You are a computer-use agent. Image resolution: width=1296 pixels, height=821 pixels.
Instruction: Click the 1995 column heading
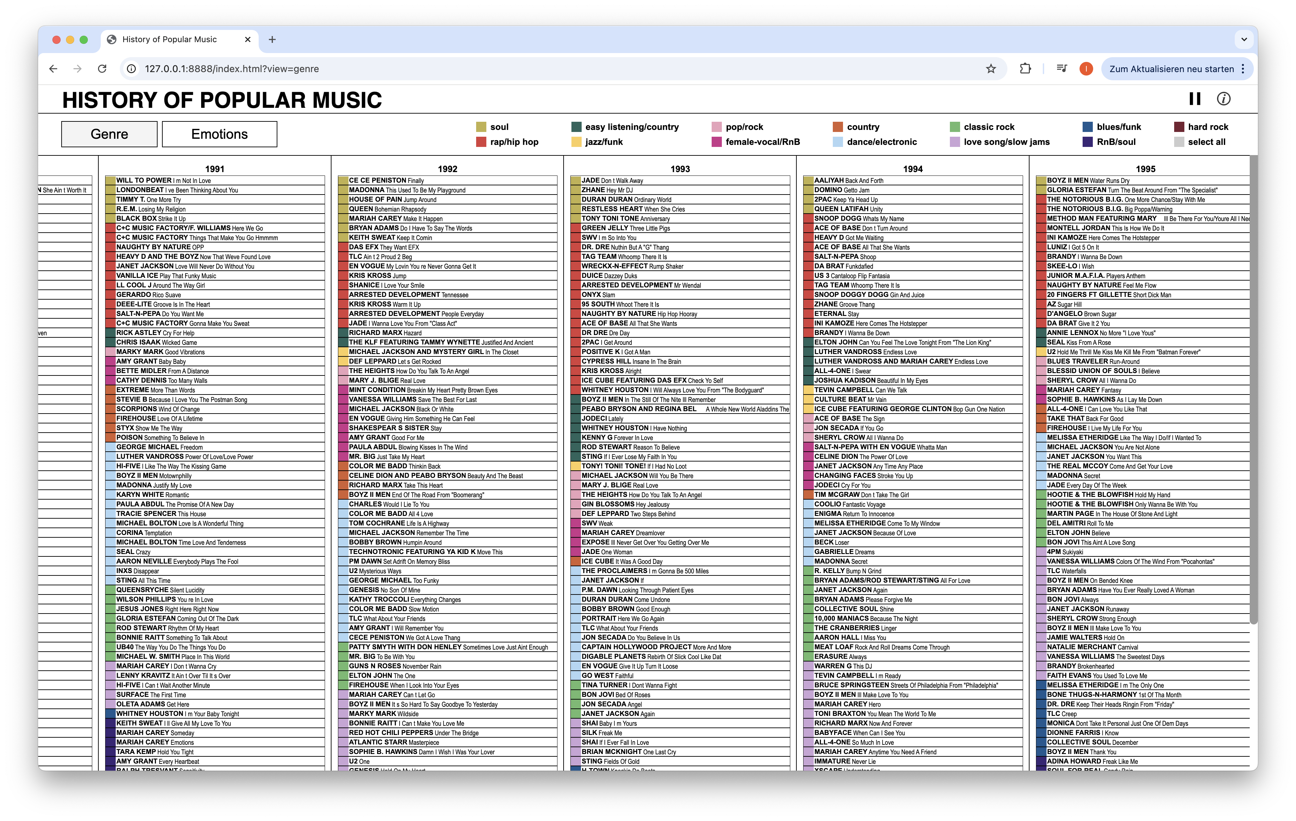pyautogui.click(x=1145, y=169)
